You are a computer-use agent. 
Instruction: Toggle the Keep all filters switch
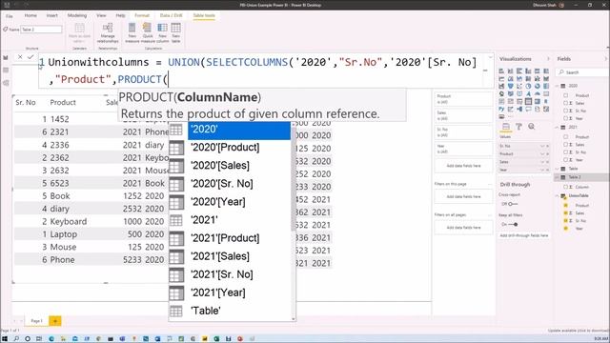pyautogui.click(x=513, y=225)
